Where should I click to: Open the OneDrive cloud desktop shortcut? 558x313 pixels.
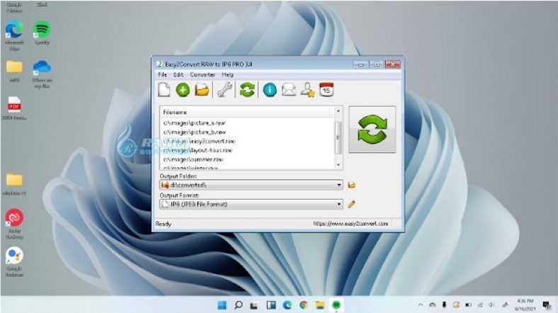click(x=42, y=74)
